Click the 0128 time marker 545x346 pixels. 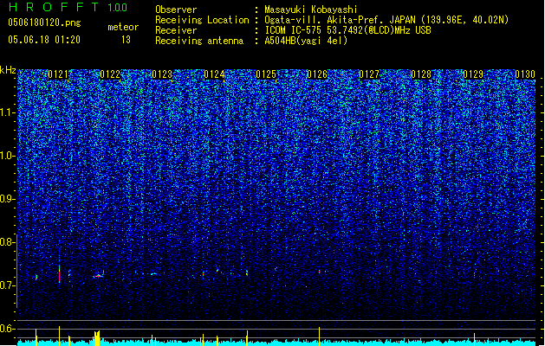(x=421, y=74)
